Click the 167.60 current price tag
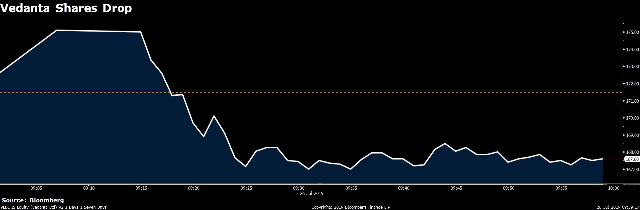This screenshot has width=640, height=210. click(x=631, y=159)
